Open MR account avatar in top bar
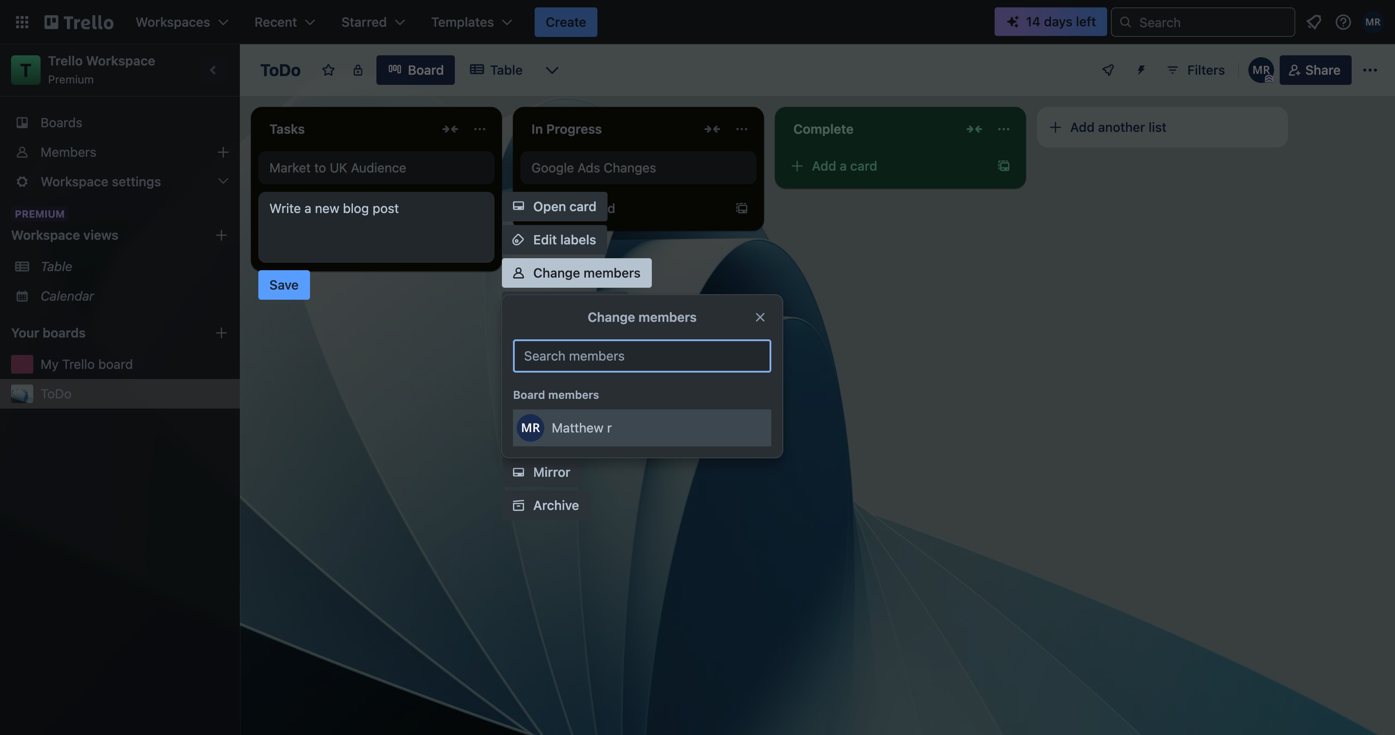The height and width of the screenshot is (735, 1395). 1372,22
